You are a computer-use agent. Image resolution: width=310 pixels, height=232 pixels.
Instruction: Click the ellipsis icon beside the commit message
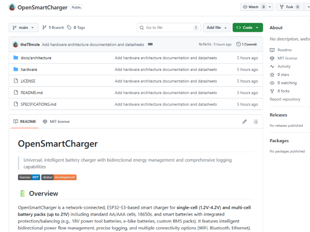pos(150,44)
